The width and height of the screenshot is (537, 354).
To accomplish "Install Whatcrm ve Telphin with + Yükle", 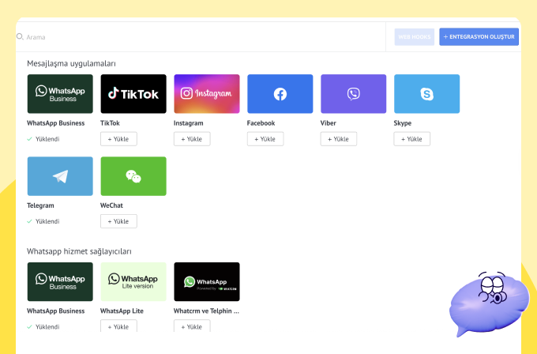I will [x=192, y=326].
